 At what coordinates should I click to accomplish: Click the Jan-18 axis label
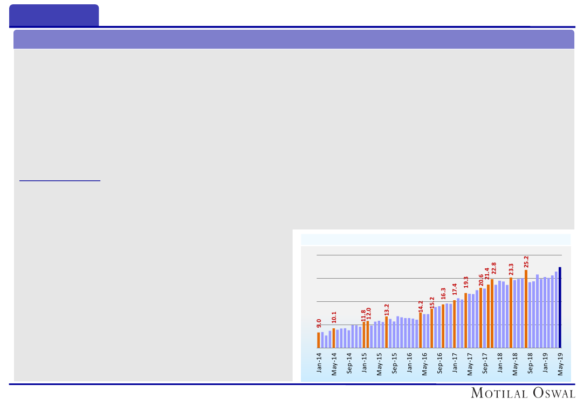500,364
